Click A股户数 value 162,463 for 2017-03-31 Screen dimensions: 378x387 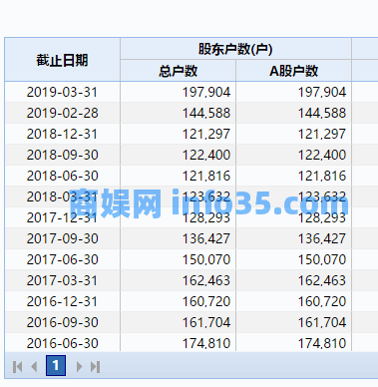[322, 280]
